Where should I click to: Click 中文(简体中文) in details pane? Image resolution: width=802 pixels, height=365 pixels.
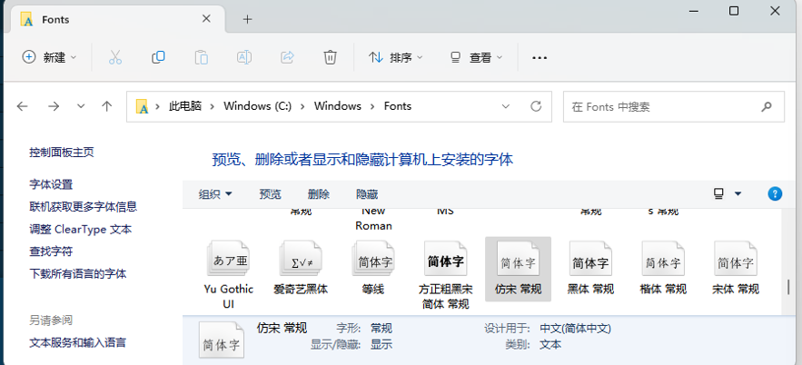pyautogui.click(x=576, y=328)
